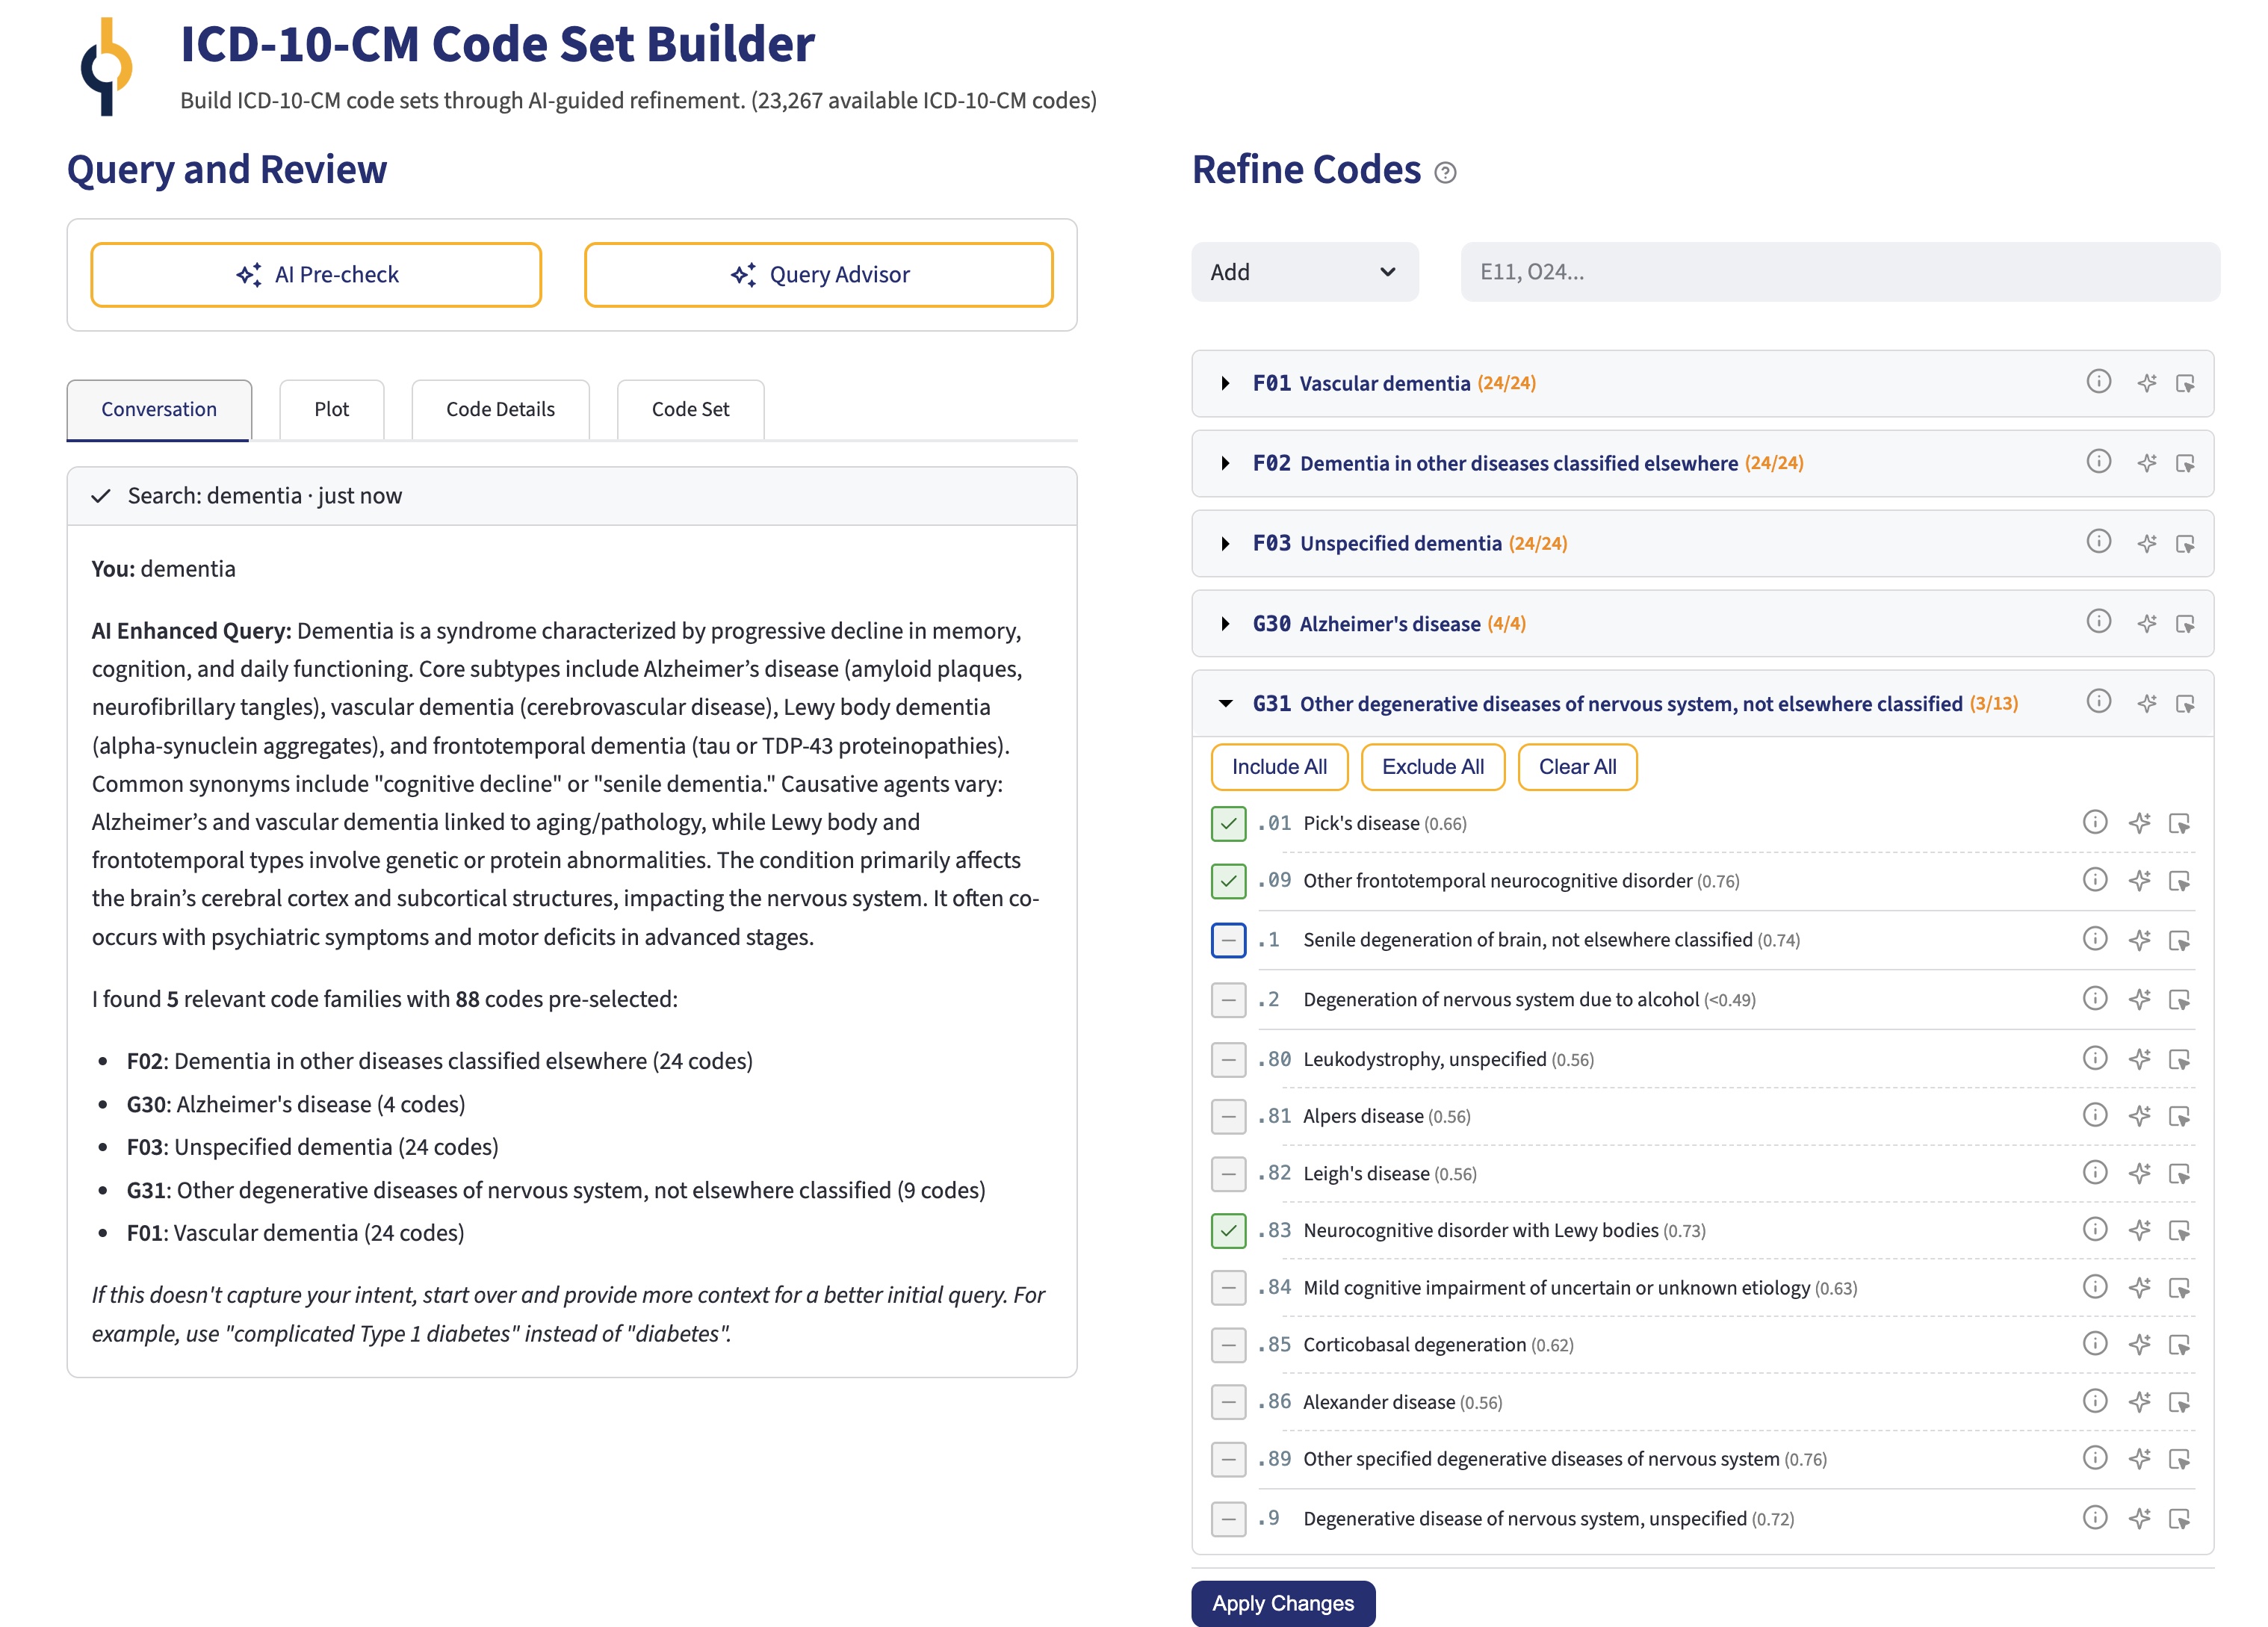
Task: Run the Query Advisor
Action: pos(818,274)
